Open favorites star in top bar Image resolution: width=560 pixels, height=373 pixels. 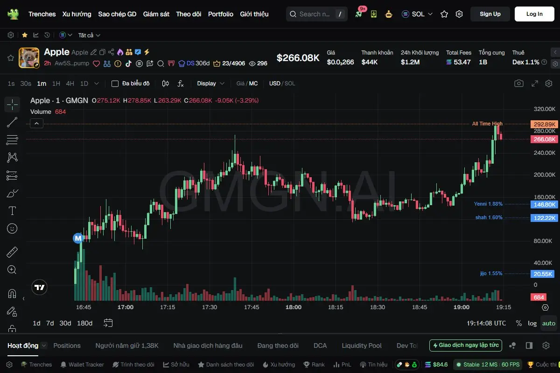tap(444, 14)
